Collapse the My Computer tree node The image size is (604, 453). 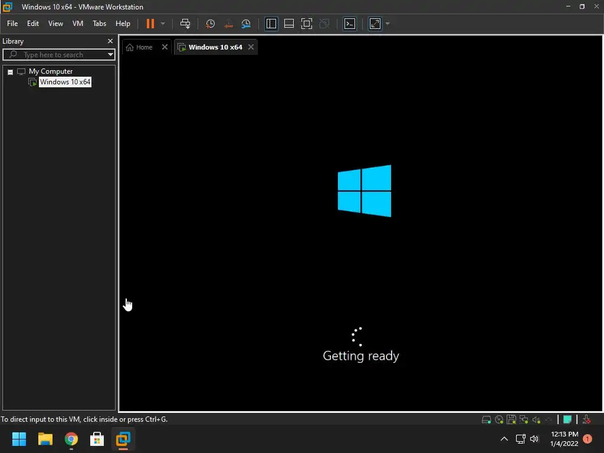click(x=11, y=71)
